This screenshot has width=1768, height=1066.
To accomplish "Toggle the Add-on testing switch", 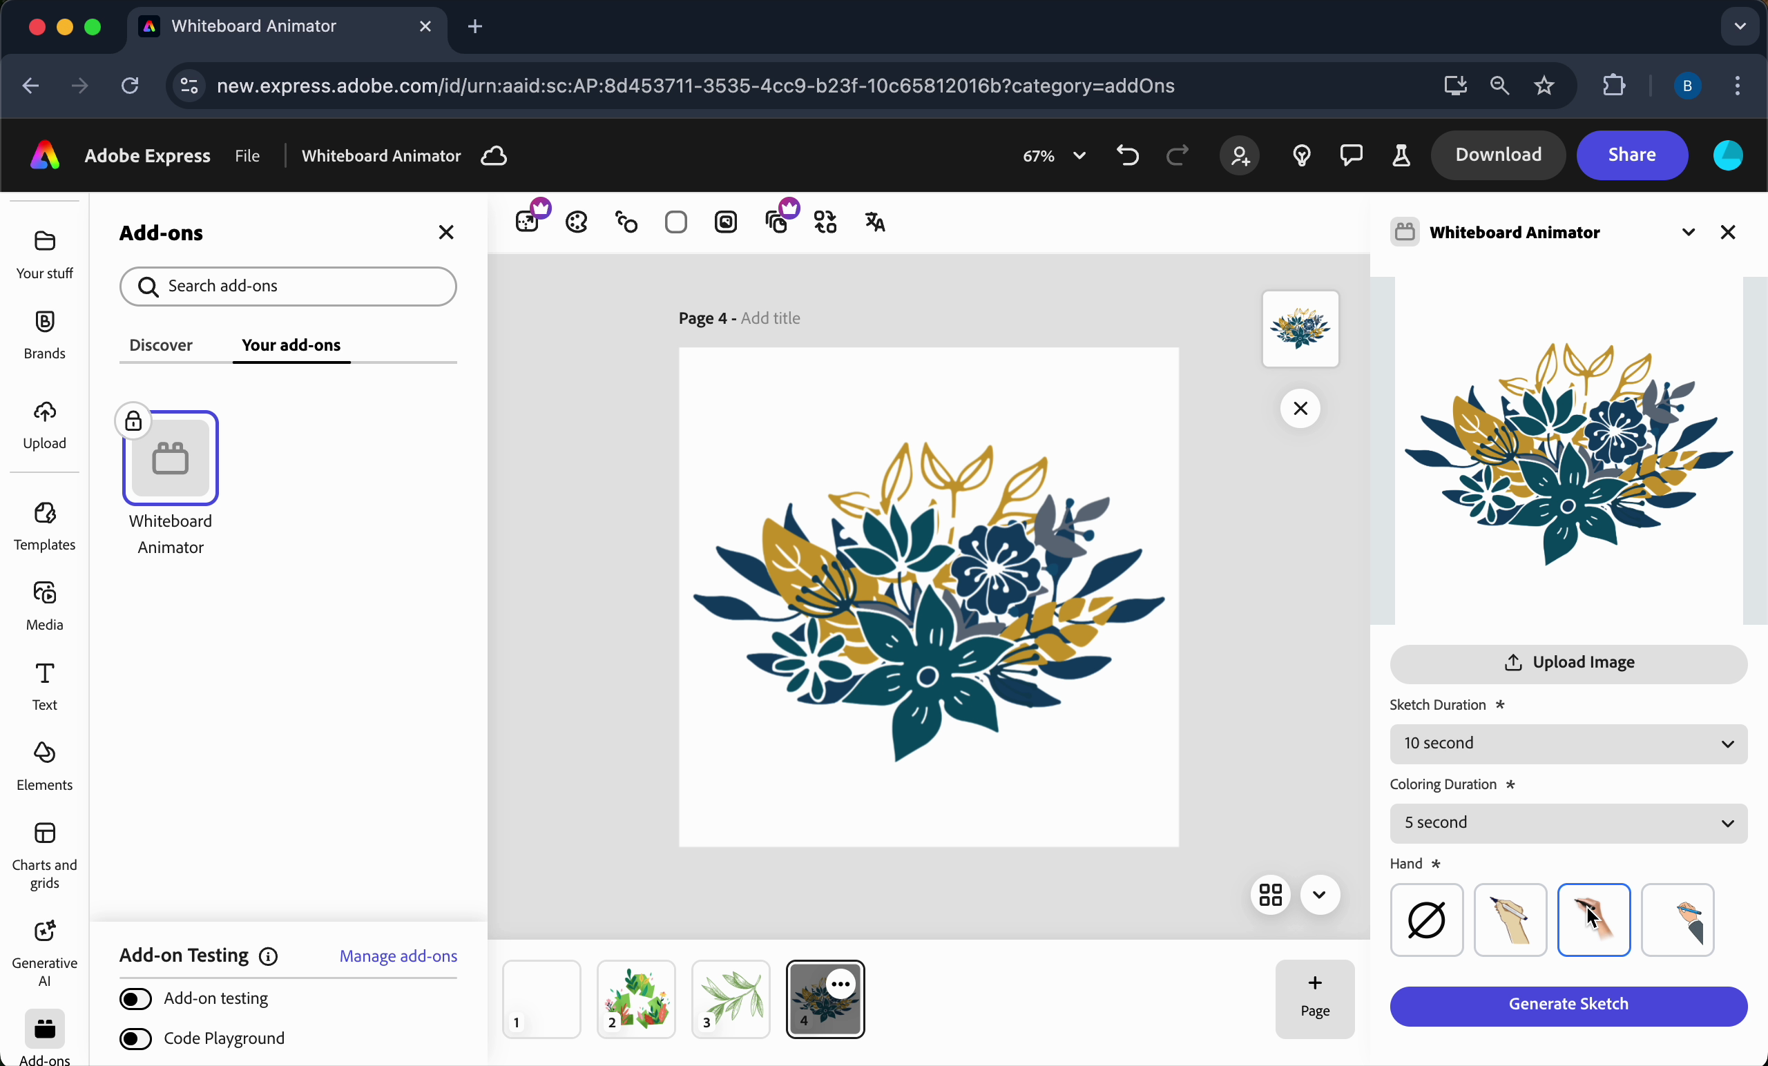I will [x=135, y=998].
